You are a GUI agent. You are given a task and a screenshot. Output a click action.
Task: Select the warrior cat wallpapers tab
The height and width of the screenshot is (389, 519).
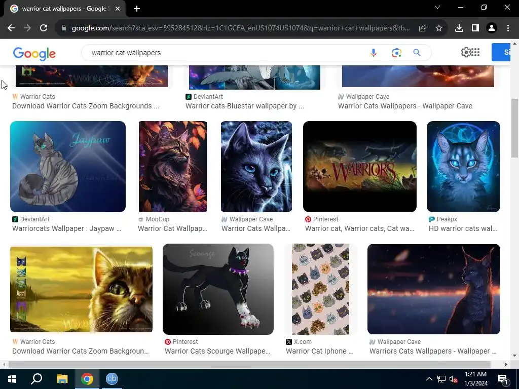(64, 9)
